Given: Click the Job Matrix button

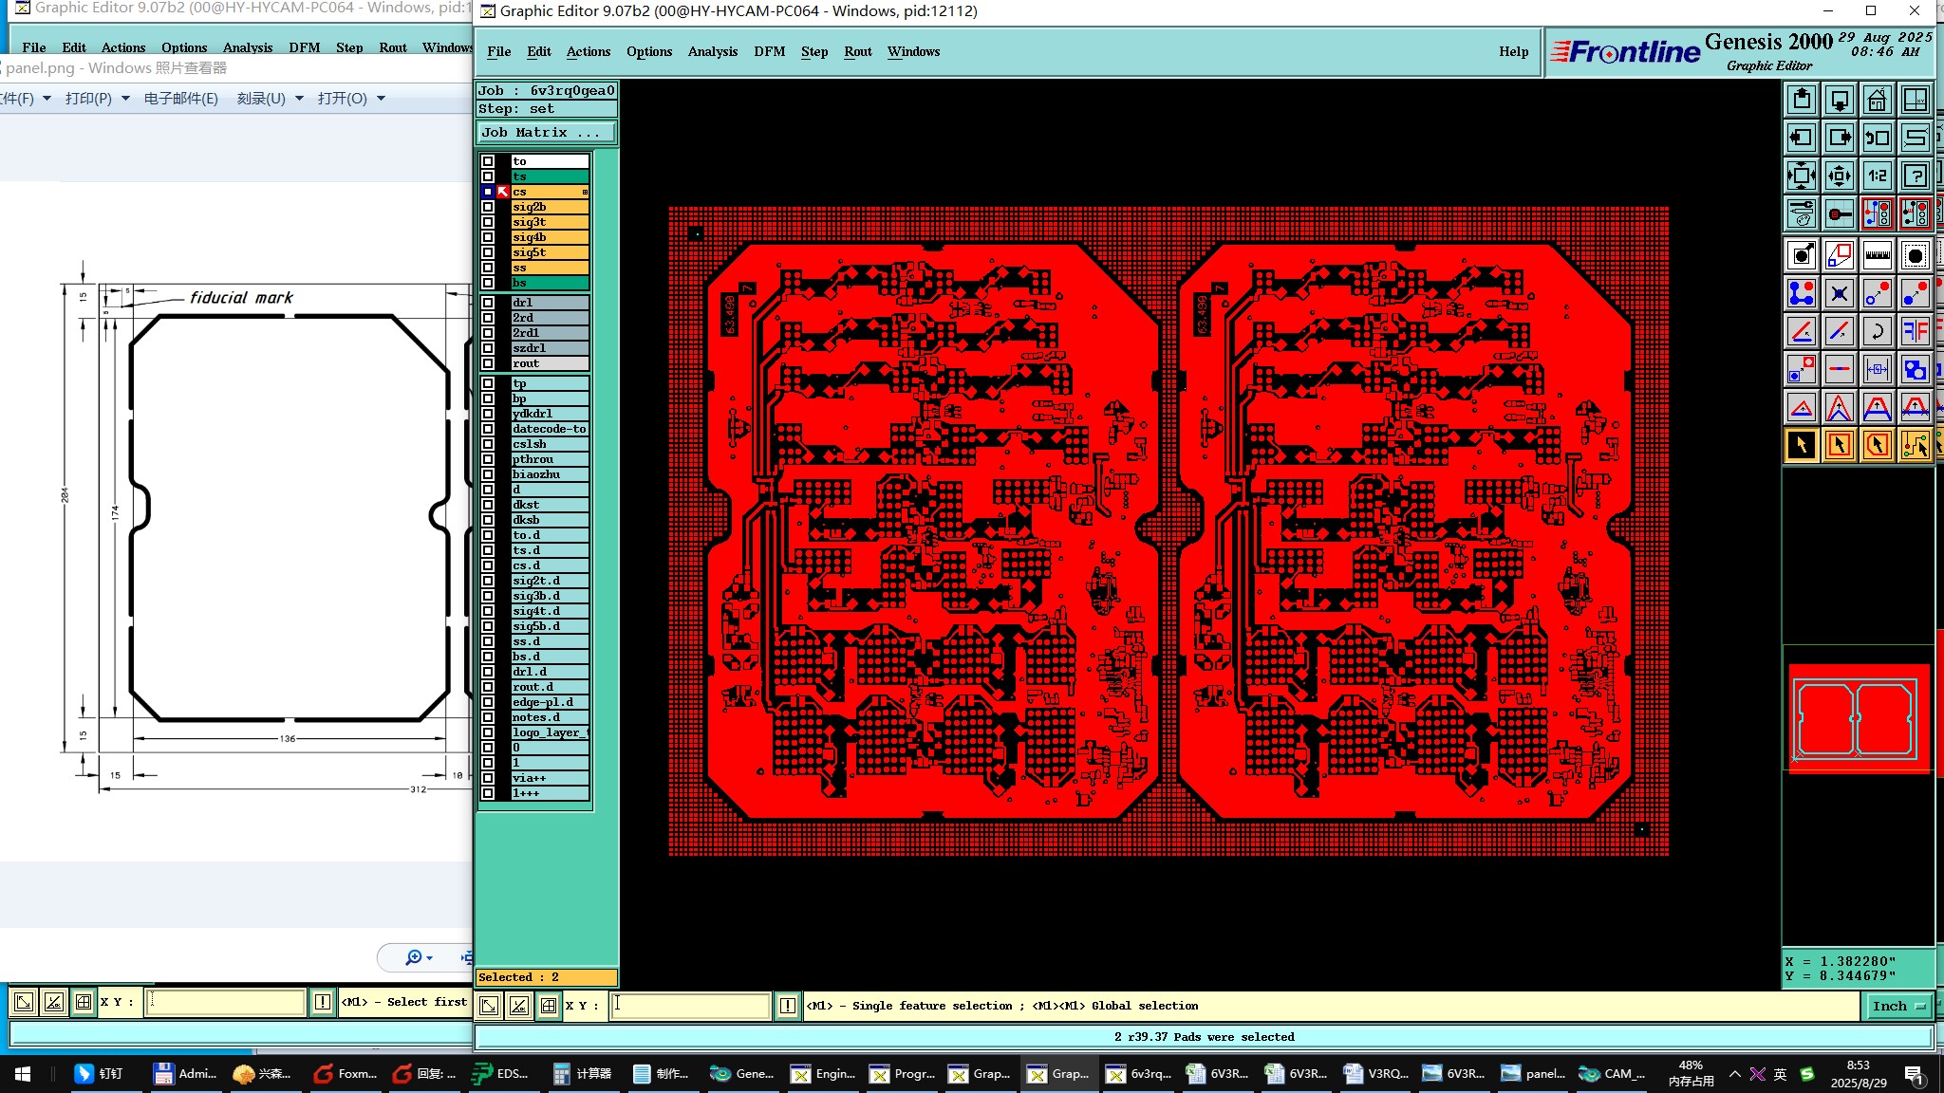Looking at the screenshot, I should (546, 133).
